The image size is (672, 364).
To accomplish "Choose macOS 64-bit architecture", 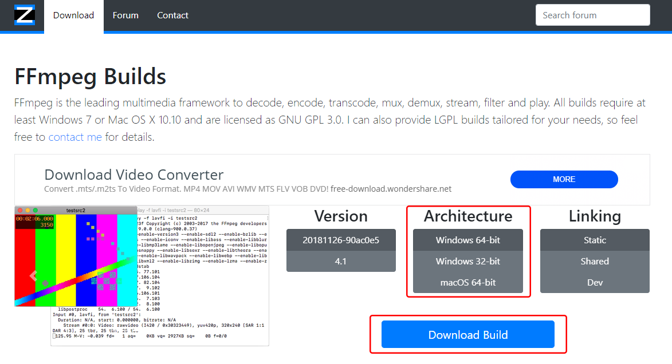I will pyautogui.click(x=468, y=283).
